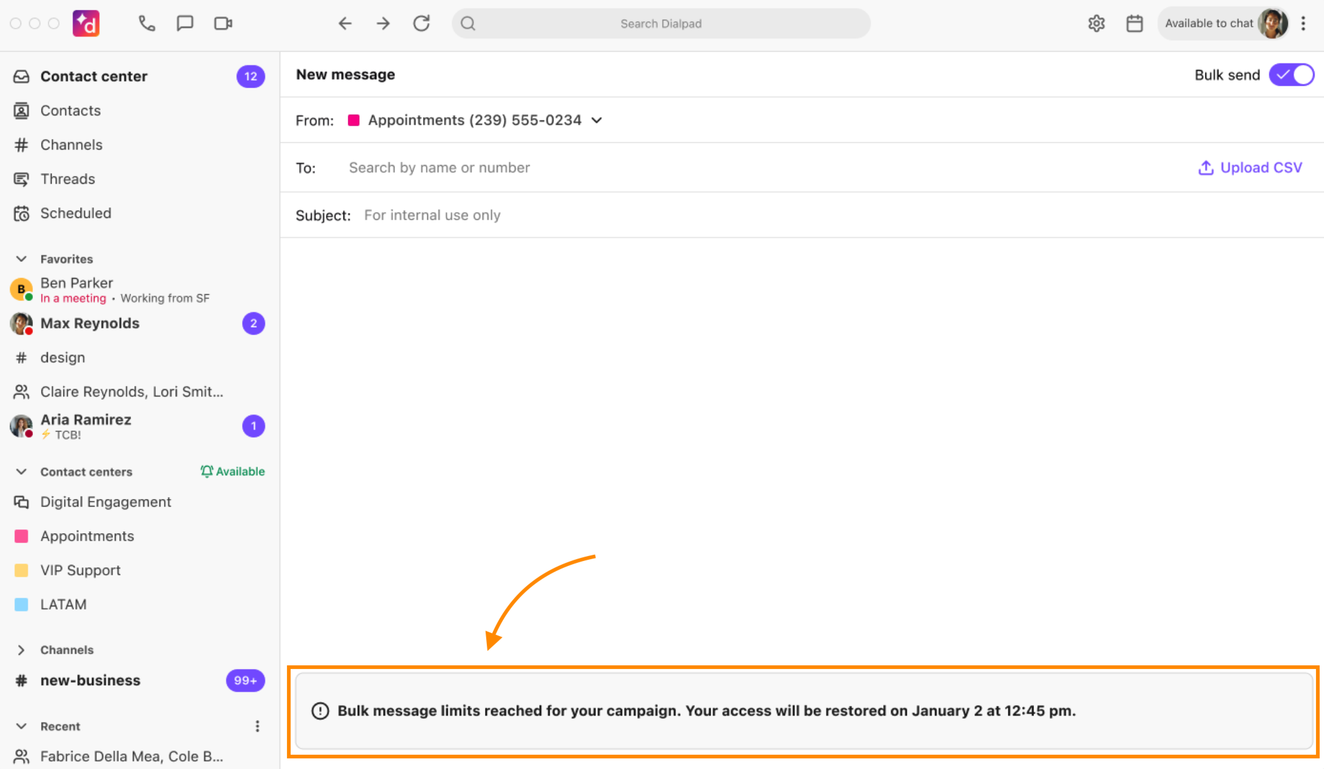Viewport: 1324px width, 769px height.
Task: Toggle the Bulk send switch off
Action: (x=1292, y=74)
